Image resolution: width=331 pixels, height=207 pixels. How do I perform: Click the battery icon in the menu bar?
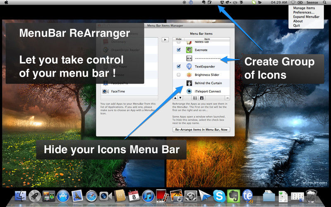click(300, 2)
